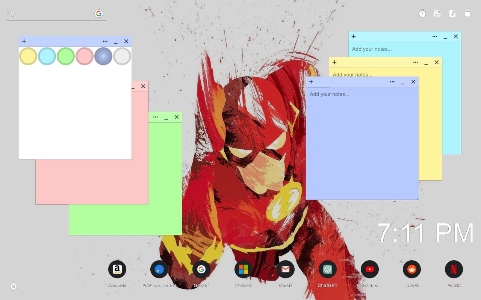
Task: Open the calculator tool
Action: pos(437,13)
